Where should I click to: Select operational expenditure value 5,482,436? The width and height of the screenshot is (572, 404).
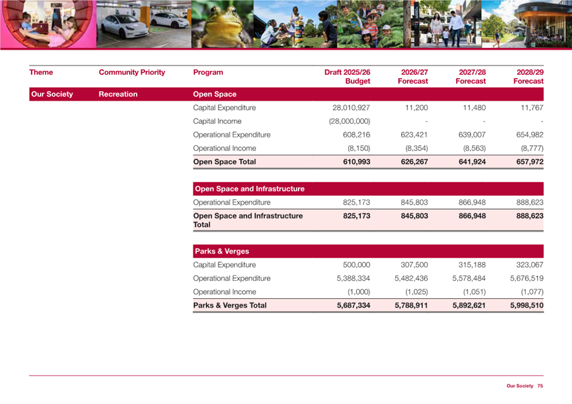[x=411, y=278]
